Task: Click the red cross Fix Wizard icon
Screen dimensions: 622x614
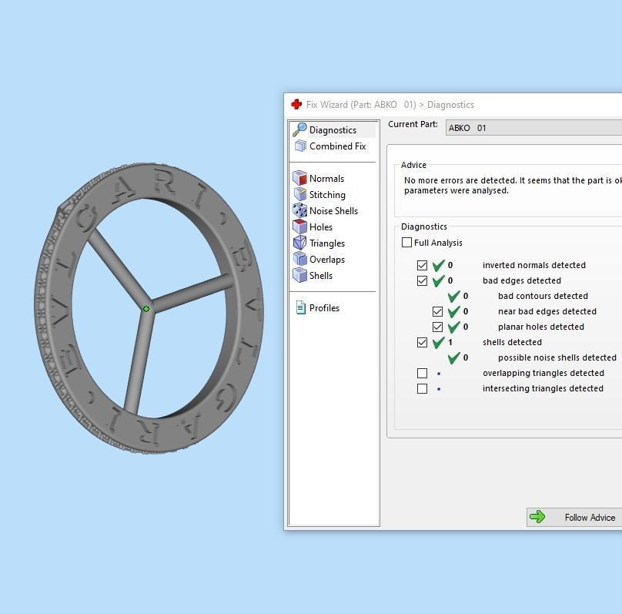Action: click(x=296, y=104)
